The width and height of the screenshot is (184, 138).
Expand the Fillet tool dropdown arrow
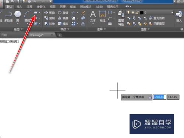[77, 18]
